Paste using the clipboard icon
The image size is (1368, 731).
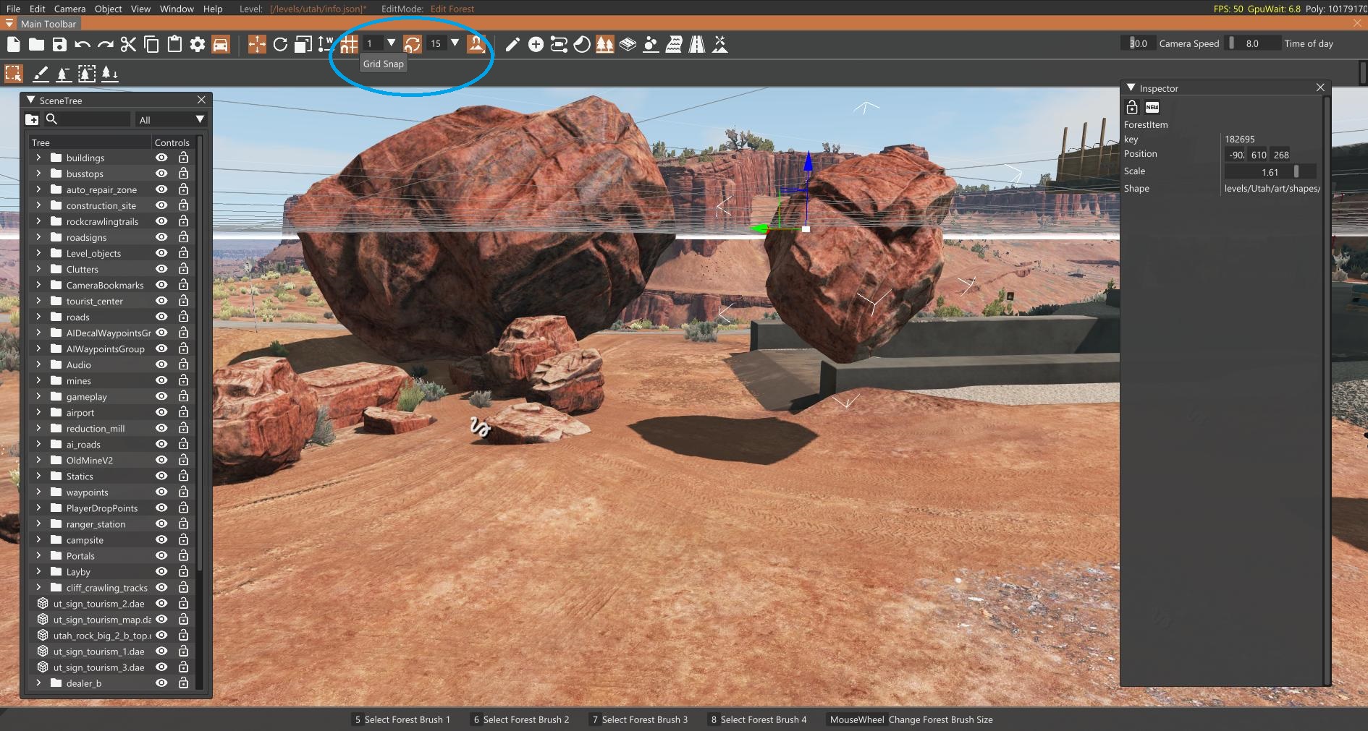[x=174, y=44]
